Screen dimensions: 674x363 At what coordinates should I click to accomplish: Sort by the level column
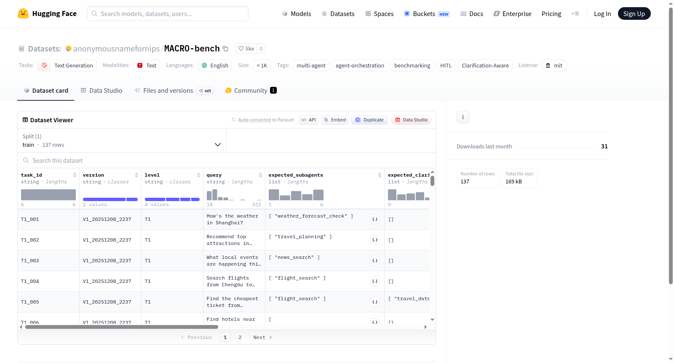pyautogui.click(x=198, y=175)
